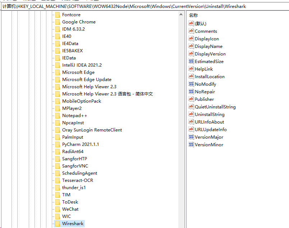Viewport: 289px width, 228px height.
Task: Select the IE5BAKEX registry key
Action: [x=73, y=51]
